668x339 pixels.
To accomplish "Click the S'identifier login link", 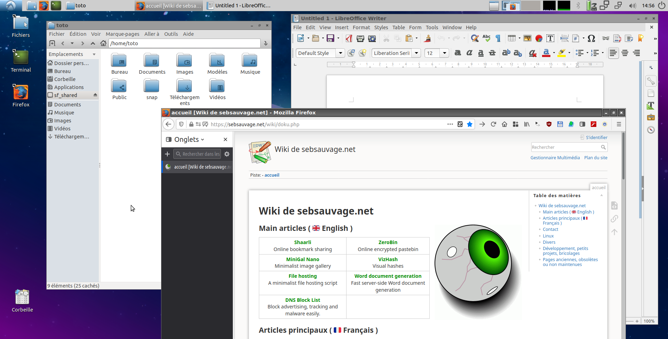I will (x=596, y=137).
